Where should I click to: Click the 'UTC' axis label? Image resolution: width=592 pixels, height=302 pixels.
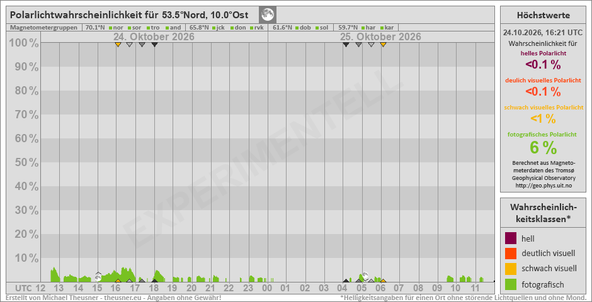tap(24, 288)
